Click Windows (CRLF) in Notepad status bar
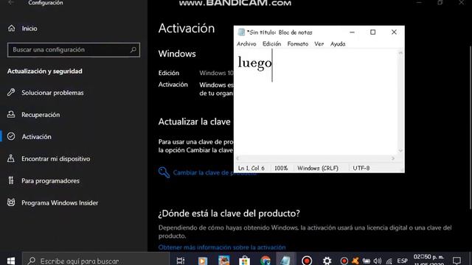472x265 pixels. tap(318, 169)
